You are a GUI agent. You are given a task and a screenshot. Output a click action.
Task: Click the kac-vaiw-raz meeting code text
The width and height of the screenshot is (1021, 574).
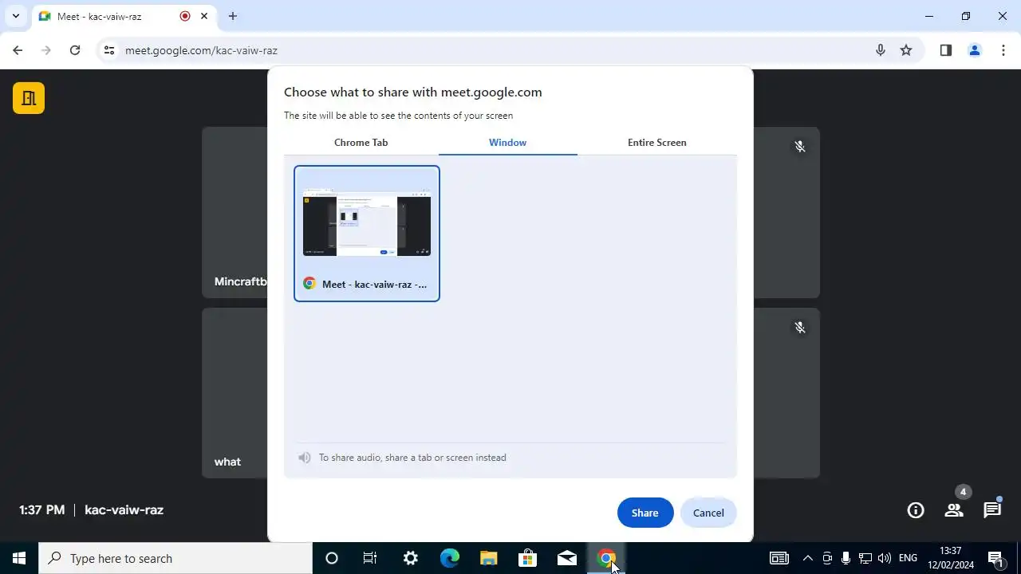coord(124,510)
